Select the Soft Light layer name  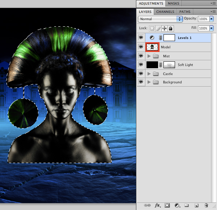point(185,65)
